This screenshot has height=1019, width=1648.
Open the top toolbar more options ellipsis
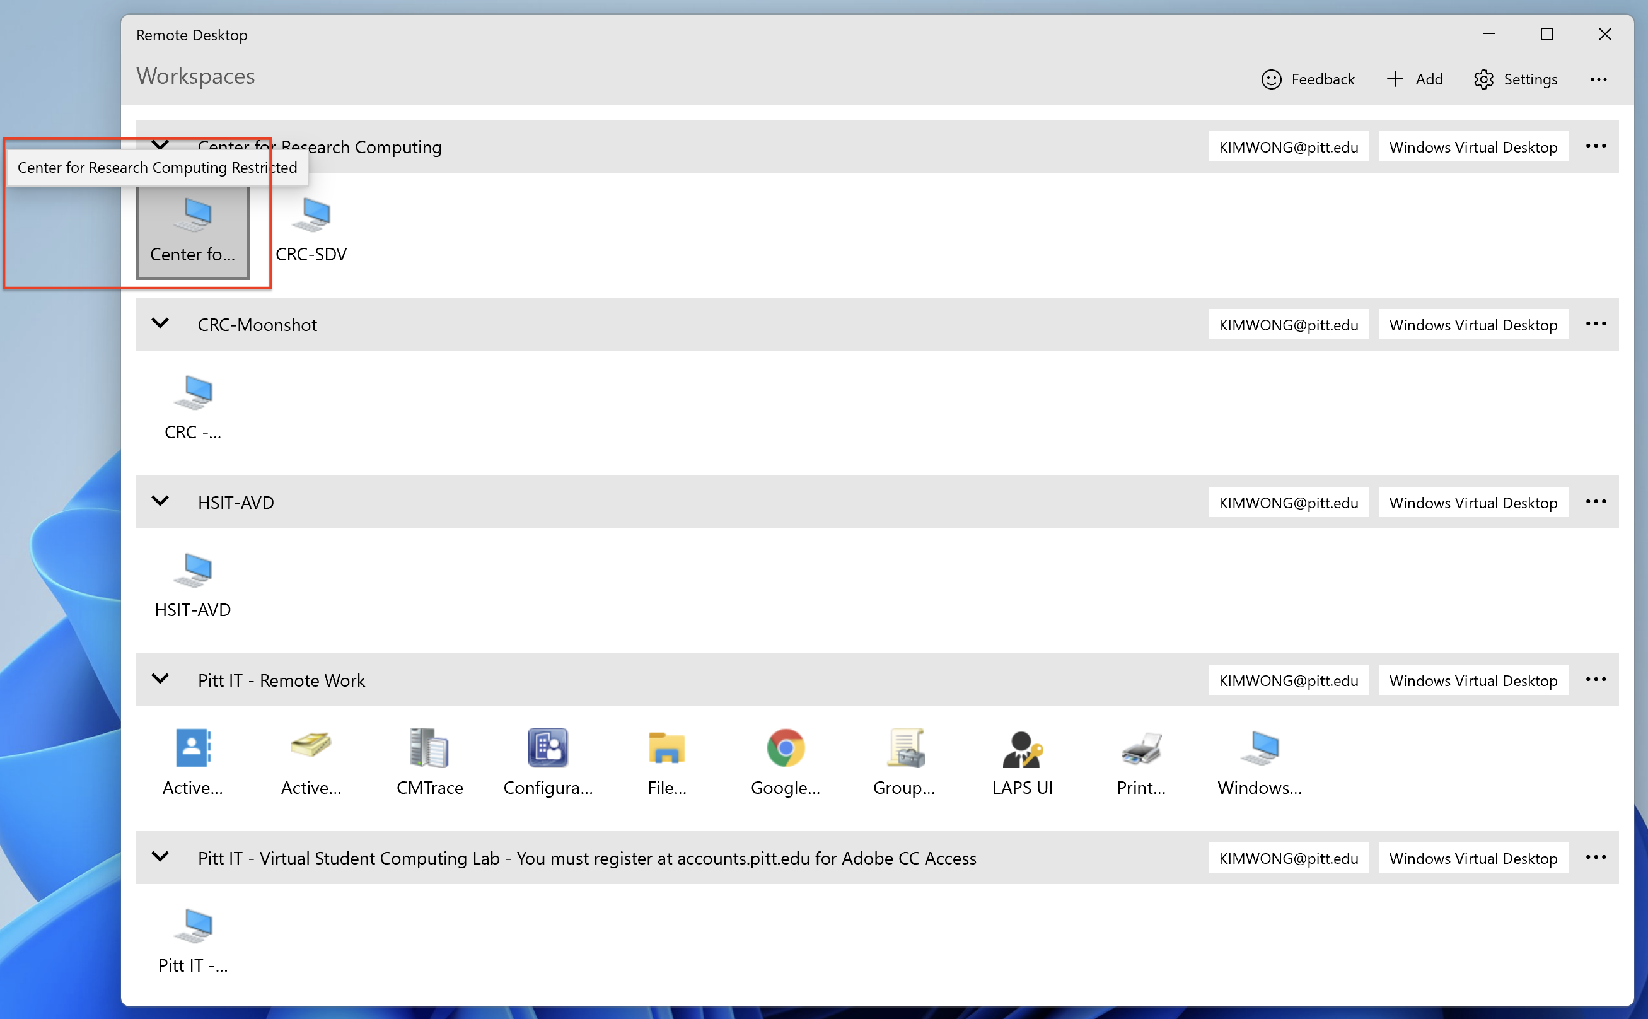point(1599,79)
